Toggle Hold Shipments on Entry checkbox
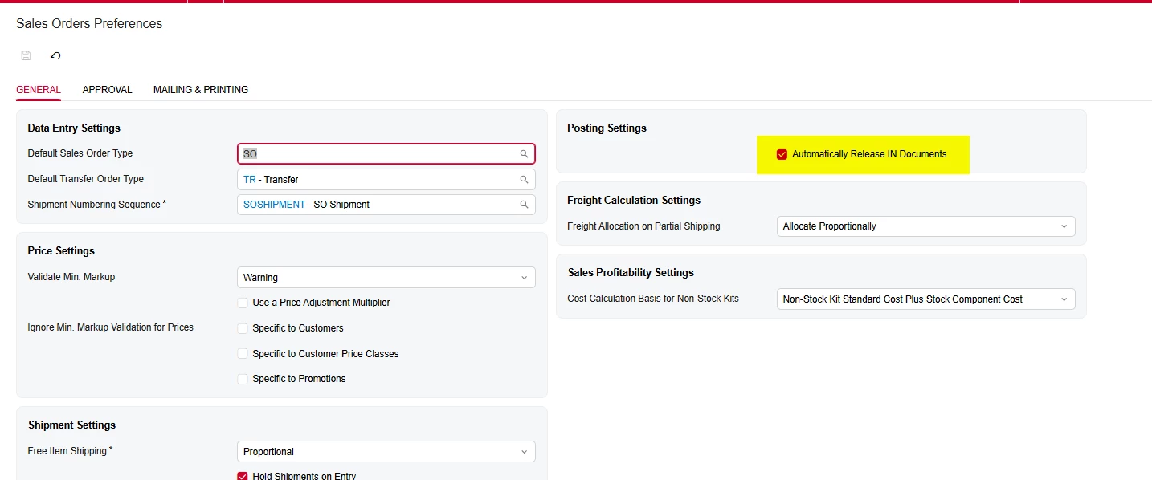Image resolution: width=1152 pixels, height=480 pixels. click(x=243, y=476)
